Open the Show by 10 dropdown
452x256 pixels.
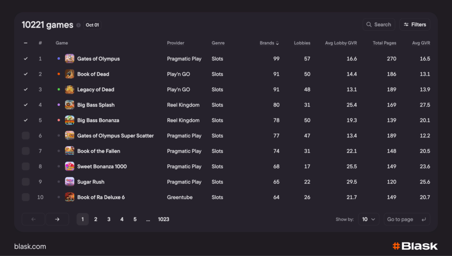click(368, 219)
